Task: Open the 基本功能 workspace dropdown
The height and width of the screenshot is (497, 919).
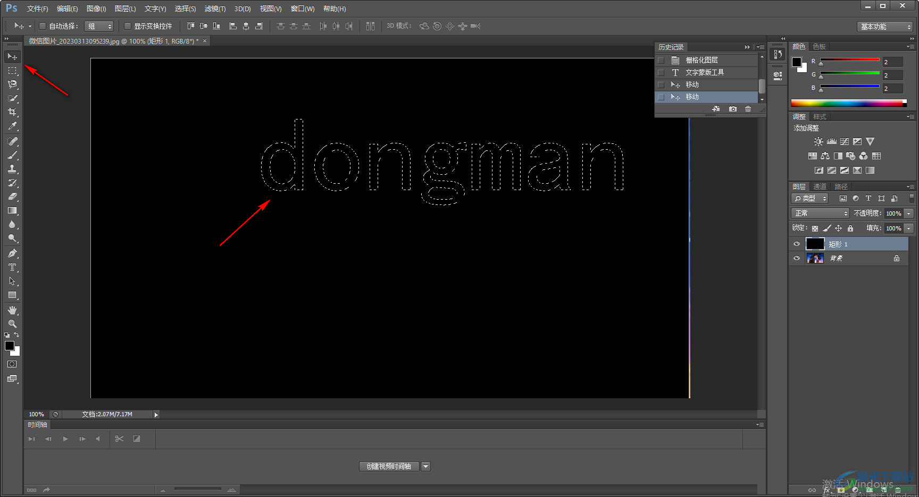Action: [885, 27]
